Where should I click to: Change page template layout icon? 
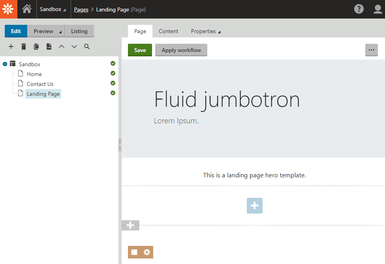(x=134, y=252)
